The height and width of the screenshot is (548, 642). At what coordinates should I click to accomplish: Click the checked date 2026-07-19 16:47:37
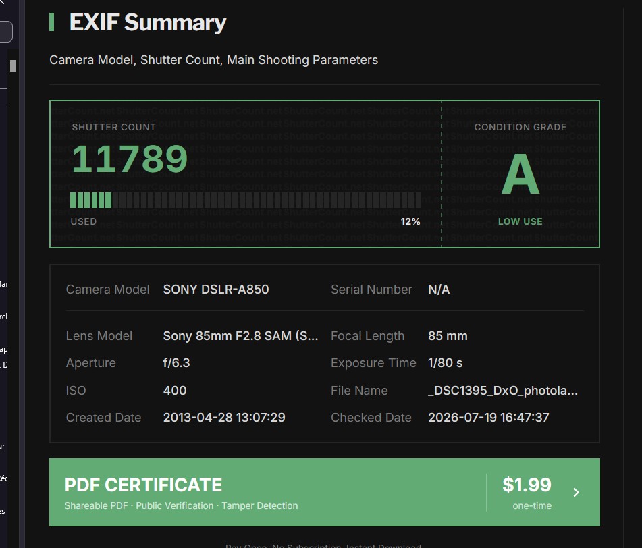click(x=489, y=418)
